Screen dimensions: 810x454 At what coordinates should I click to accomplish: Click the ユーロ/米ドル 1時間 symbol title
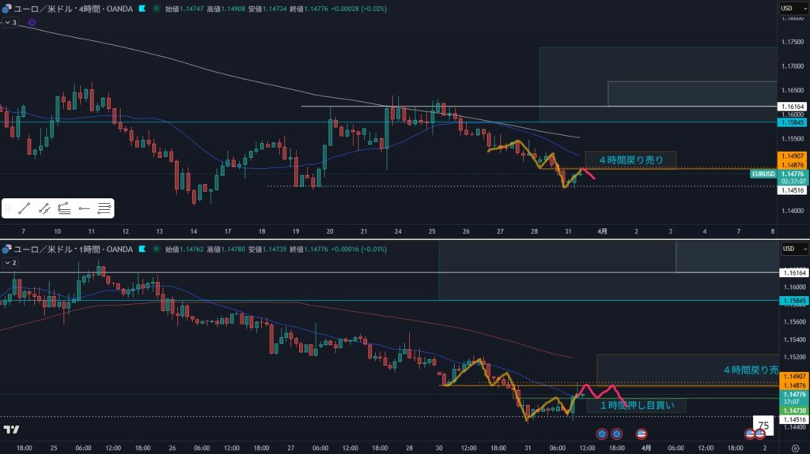coord(71,249)
